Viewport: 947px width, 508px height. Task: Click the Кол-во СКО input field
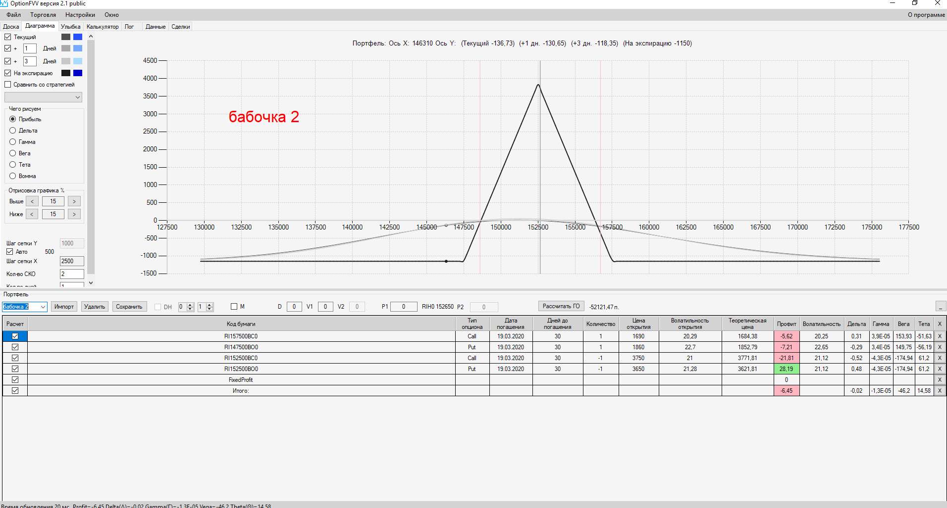click(72, 274)
